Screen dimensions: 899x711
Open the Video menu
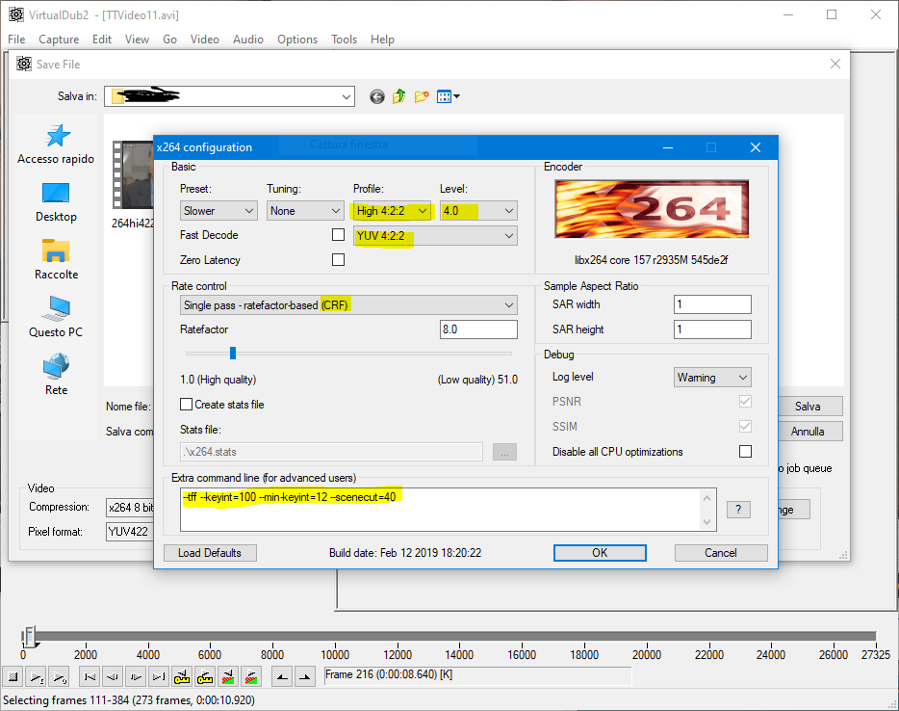point(204,39)
